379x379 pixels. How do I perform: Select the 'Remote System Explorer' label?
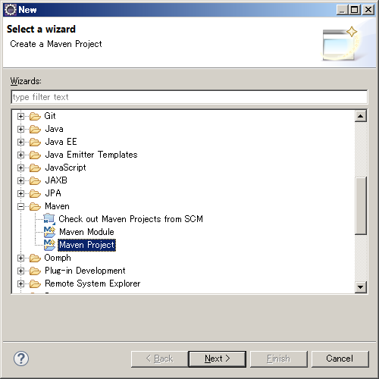92,283
